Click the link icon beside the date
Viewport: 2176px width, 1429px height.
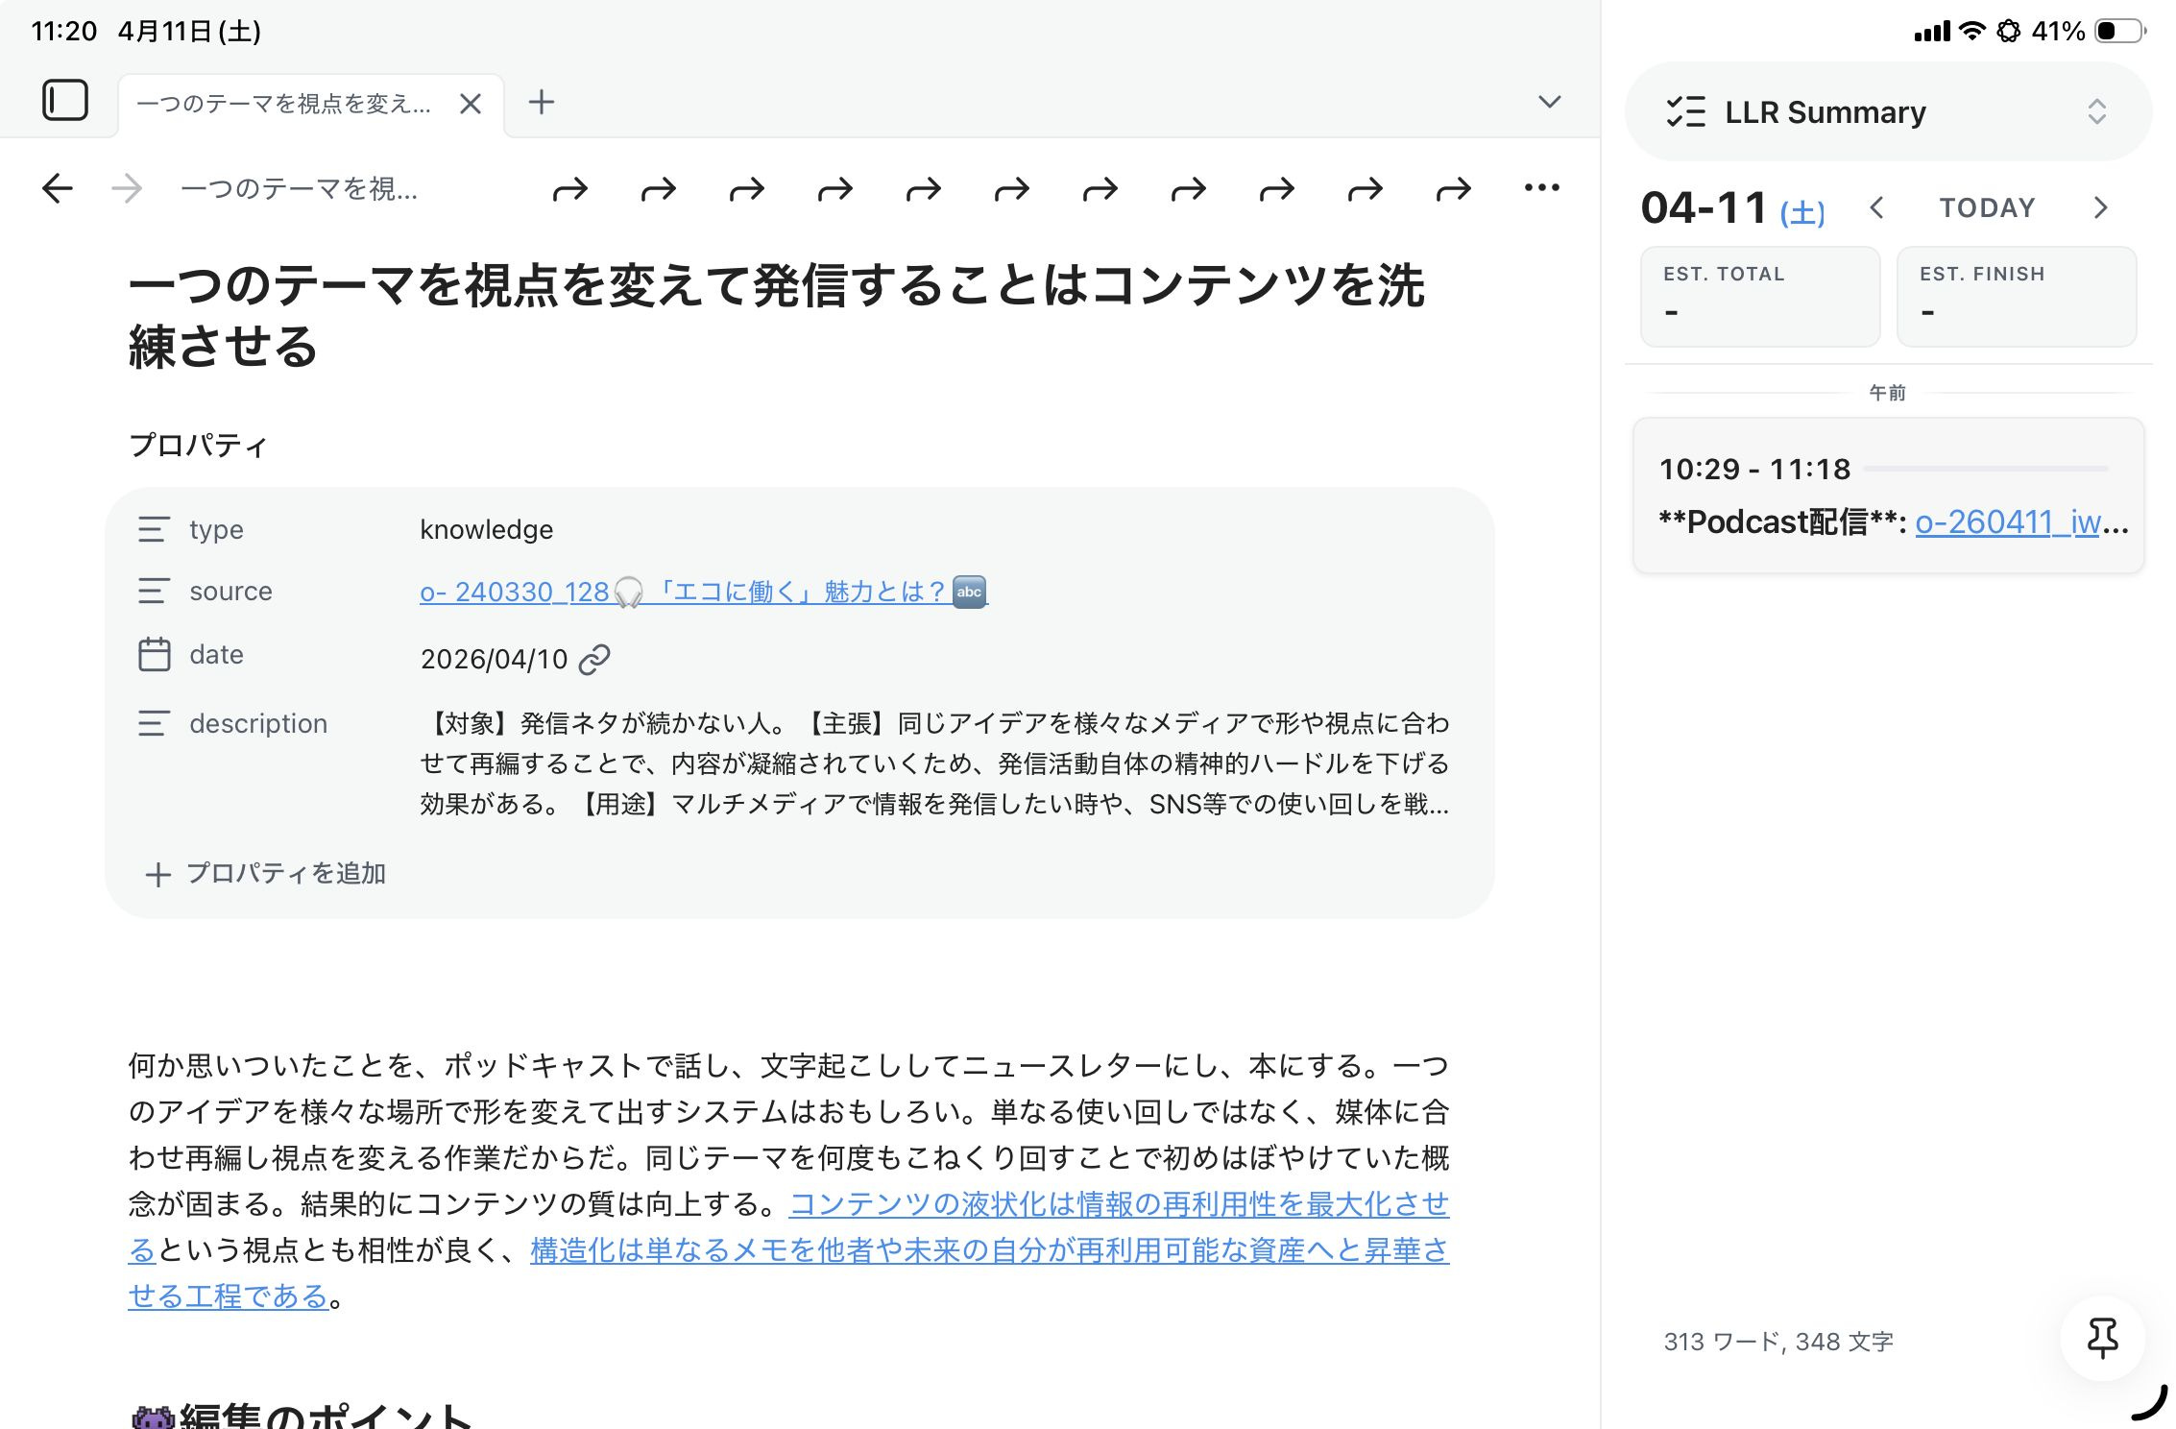[595, 660]
